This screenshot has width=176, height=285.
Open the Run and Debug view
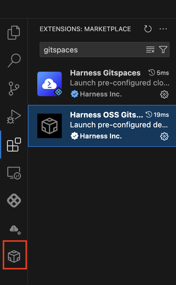pos(14,117)
